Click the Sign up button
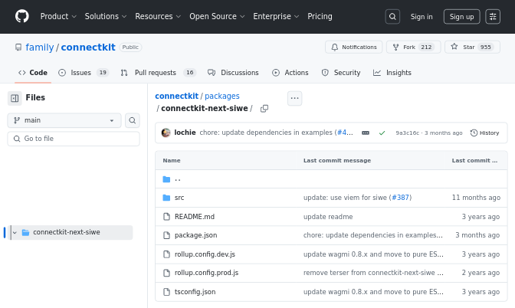Viewport: 515px width, 308px height. click(461, 17)
